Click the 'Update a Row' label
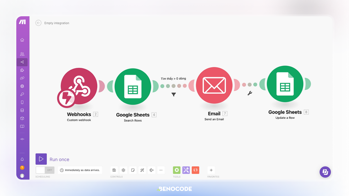Screen dimensions: 349x196 [x=285, y=118]
